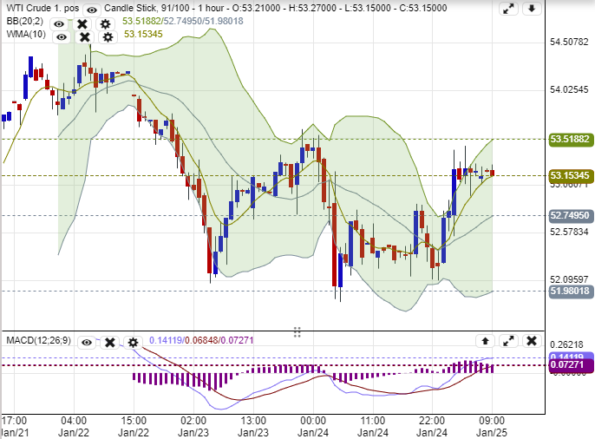
Task: Click the pane resize handle above MACD
Action: (x=297, y=331)
